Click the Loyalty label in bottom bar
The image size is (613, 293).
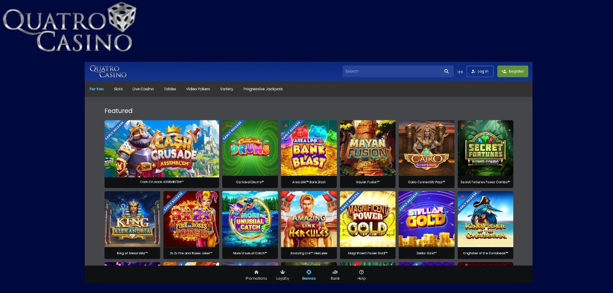[x=283, y=279]
